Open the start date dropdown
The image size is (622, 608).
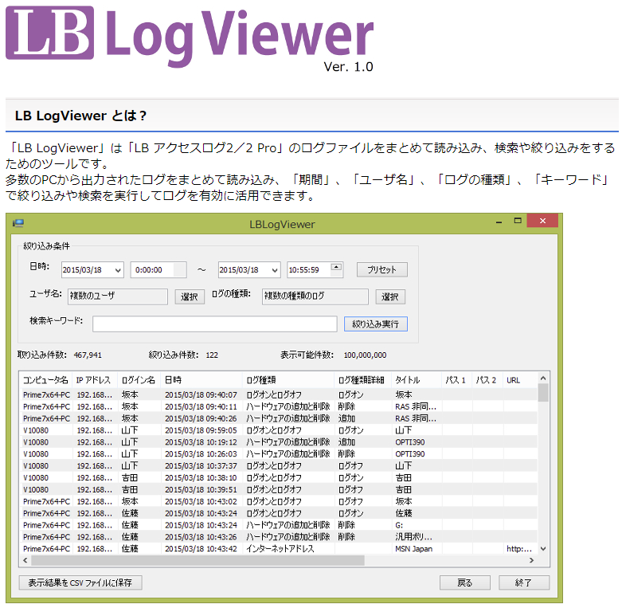(118, 270)
